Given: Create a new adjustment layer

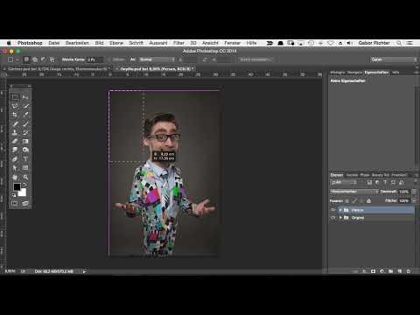Looking at the screenshot, I should [x=382, y=271].
